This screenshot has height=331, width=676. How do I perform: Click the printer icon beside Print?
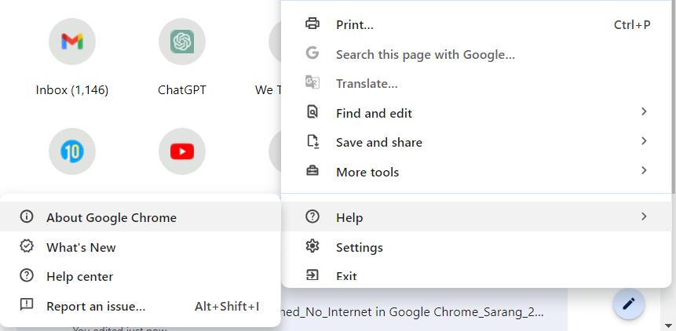click(312, 24)
